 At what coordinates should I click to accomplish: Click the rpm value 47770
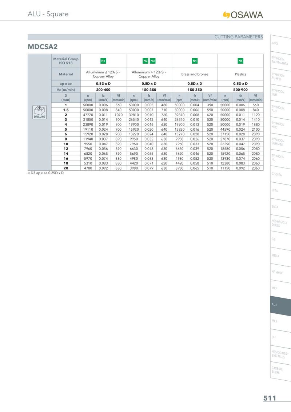(88, 115)
